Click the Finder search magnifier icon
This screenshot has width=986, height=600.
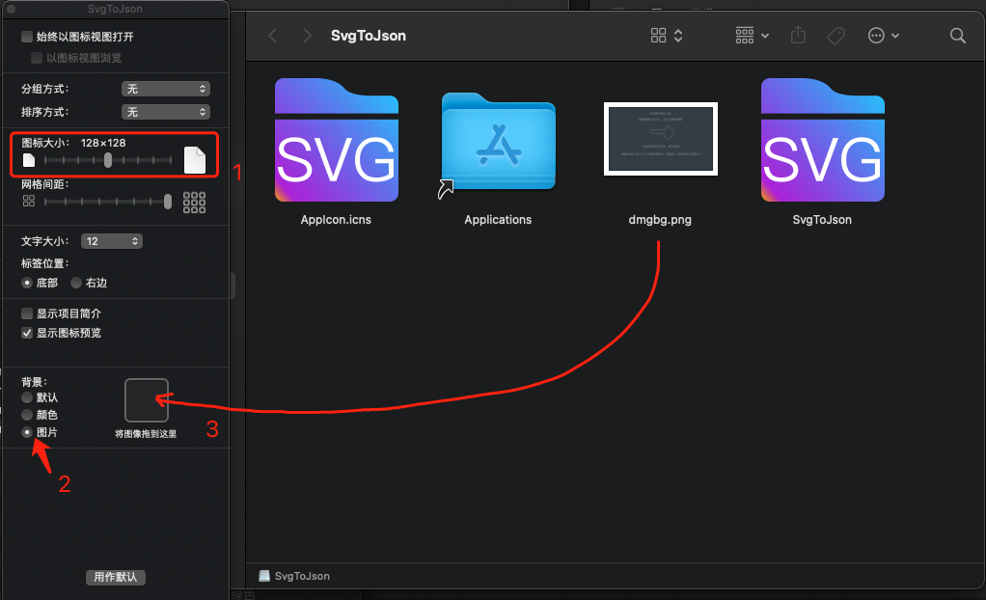click(957, 36)
